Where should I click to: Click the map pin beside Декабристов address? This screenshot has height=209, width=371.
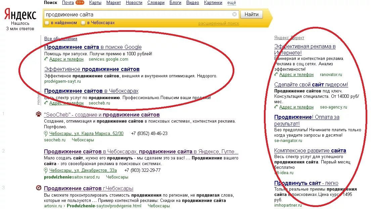point(46,170)
